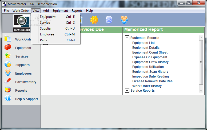This screenshot has width=207, height=130.
Task: Choose Supplier from the View menu
Action: (55, 29)
